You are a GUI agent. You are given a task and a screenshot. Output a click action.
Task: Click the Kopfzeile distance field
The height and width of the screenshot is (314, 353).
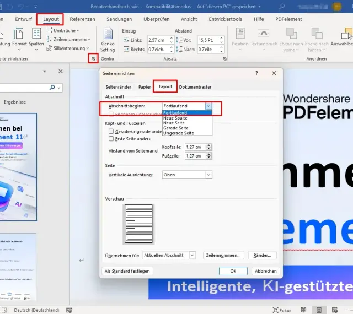pyautogui.click(x=195, y=147)
